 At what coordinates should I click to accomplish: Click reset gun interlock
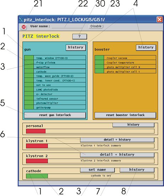(x=55, y=115)
